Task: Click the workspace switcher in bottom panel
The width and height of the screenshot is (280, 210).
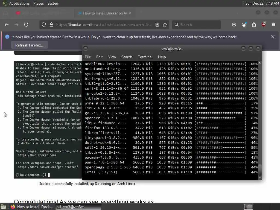Action: pyautogui.click(x=248, y=207)
